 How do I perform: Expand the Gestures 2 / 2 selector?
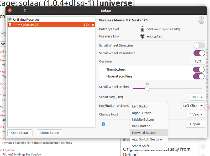[198, 61]
